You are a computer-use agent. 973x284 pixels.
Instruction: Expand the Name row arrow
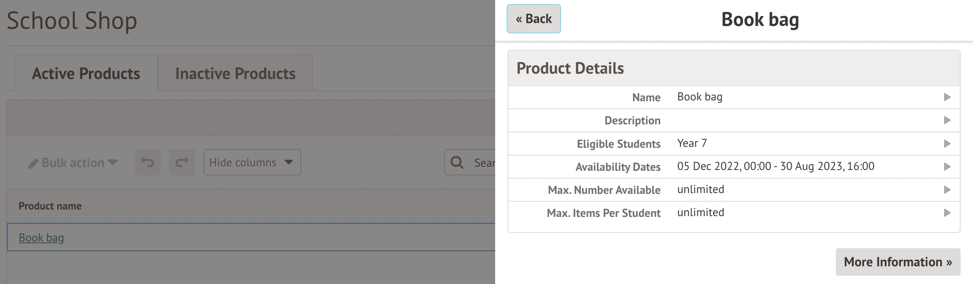click(947, 97)
